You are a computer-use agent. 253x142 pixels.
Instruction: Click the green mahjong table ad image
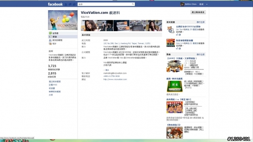point(175,86)
